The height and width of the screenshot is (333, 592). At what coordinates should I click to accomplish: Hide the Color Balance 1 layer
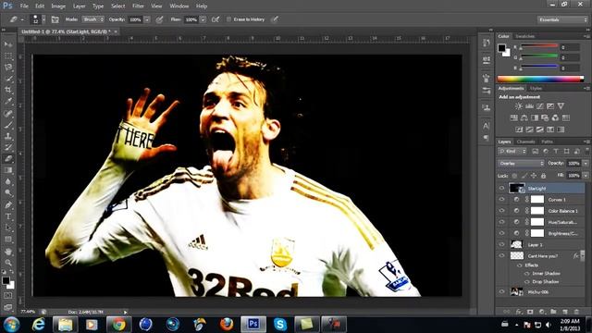[501, 211]
